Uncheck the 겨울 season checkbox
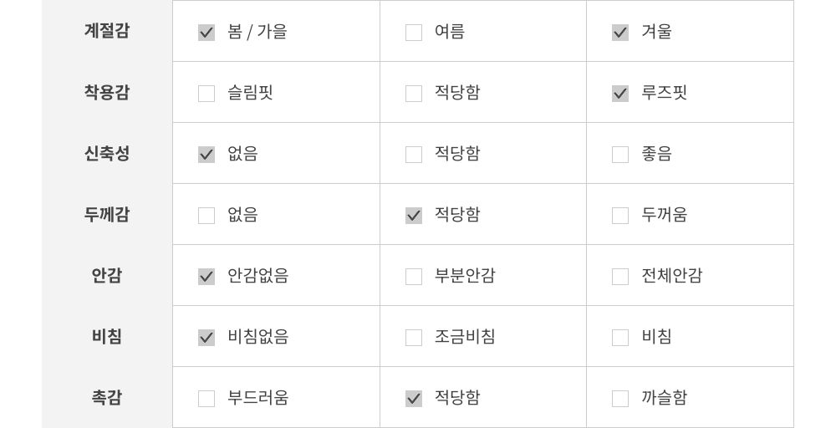Image resolution: width=836 pixels, height=428 pixels. [620, 33]
